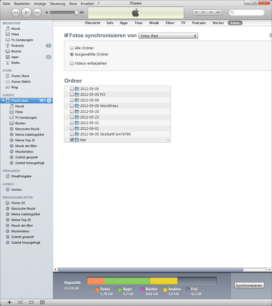The height and width of the screenshot is (306, 272).
Task: Click the horizontal scrollbar thumb
Action: point(150,269)
